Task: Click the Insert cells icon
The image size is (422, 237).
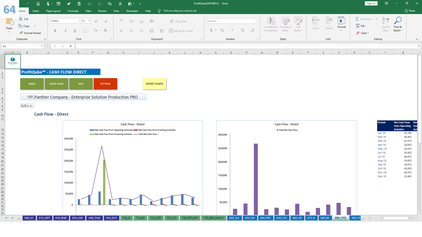Action: coord(316,21)
